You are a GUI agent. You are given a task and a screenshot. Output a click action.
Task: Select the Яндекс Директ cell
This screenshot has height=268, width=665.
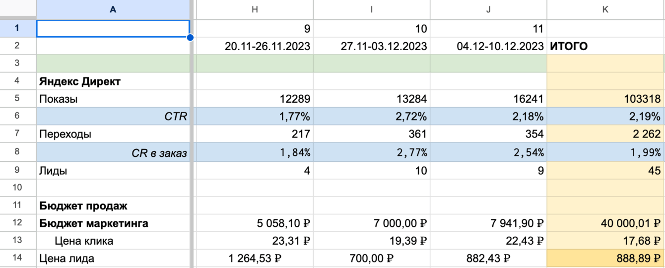[x=113, y=81]
